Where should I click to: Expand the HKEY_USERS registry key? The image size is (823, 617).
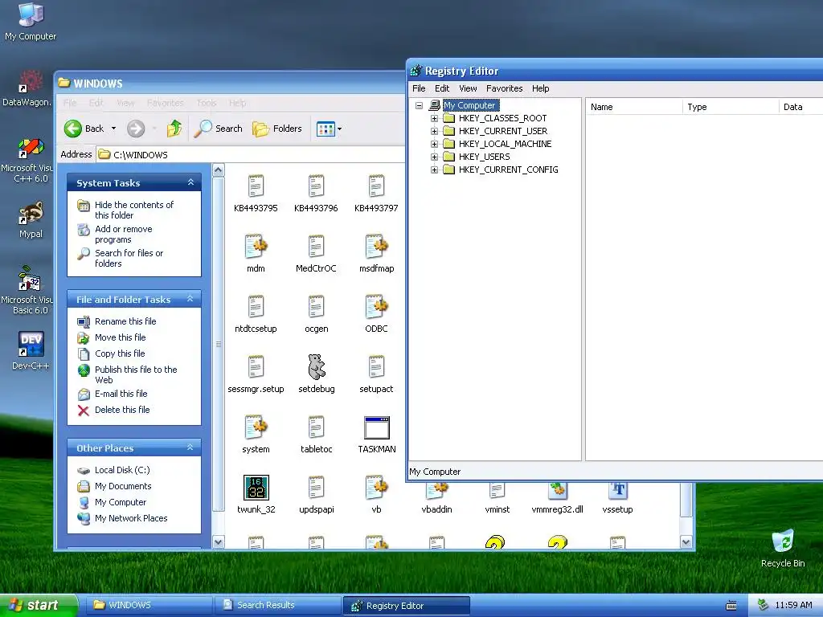pos(434,157)
